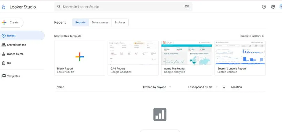This screenshot has height=132, width=282.
Task: Expand the Template Gallery
Action: coord(252,36)
